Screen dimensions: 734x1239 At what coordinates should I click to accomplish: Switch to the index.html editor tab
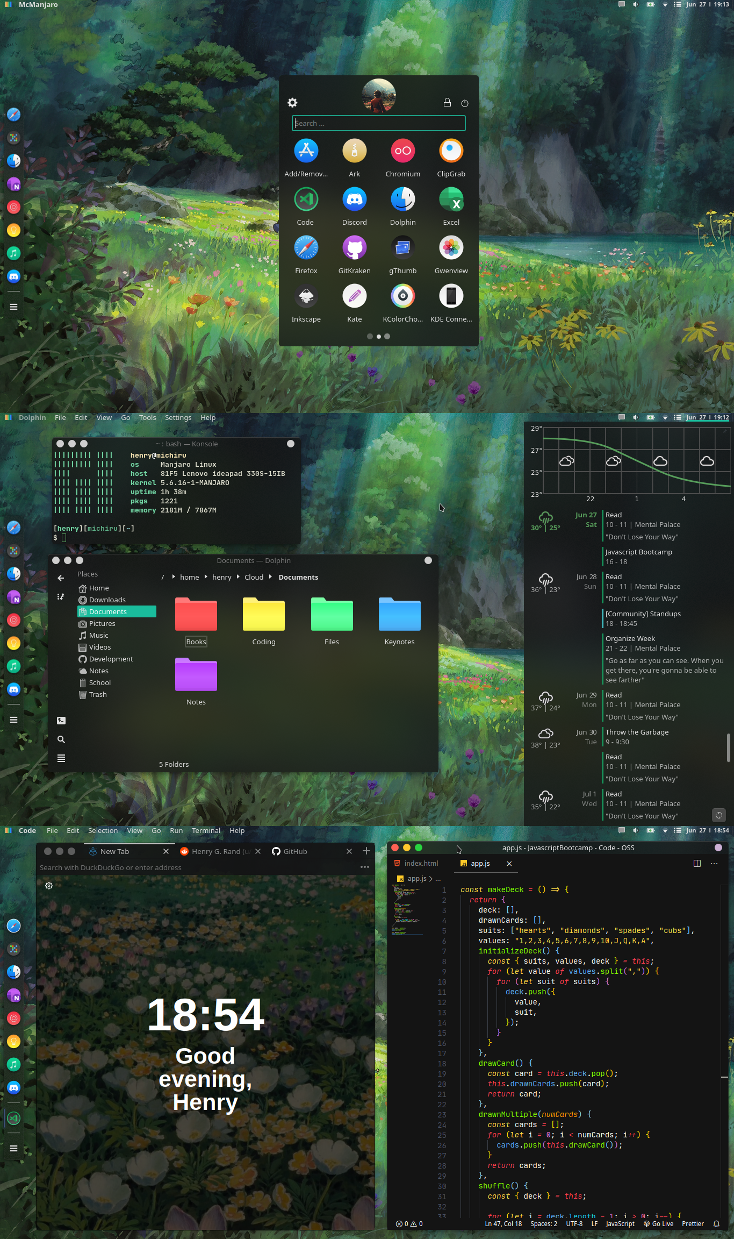tap(421, 863)
